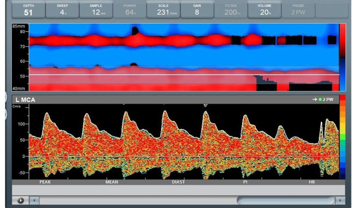The height and width of the screenshot is (208, 355).
Task: Click the 85mm depth scale label
Action: [x=18, y=26]
